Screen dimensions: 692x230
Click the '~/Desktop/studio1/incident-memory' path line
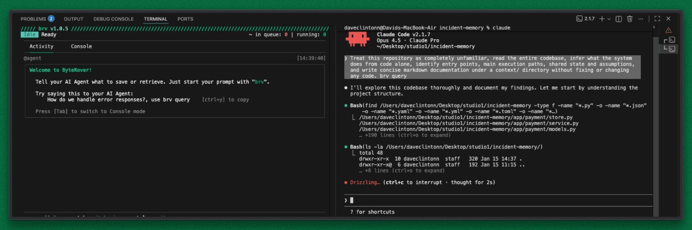[426, 46]
